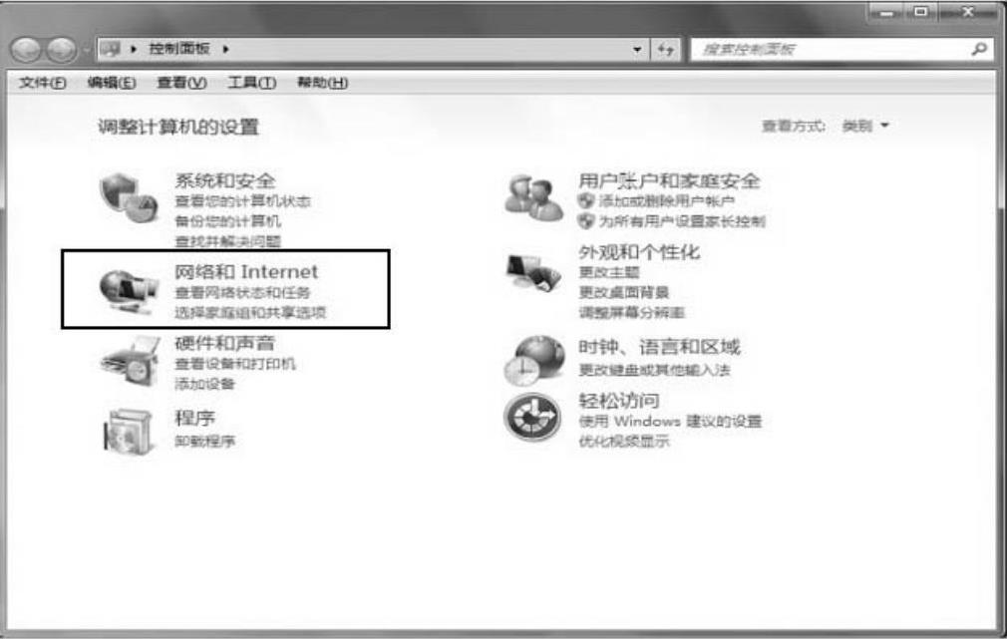Expand the arrow after 控制面板 breadcrumb
This screenshot has height=639, width=1007.
(x=226, y=49)
